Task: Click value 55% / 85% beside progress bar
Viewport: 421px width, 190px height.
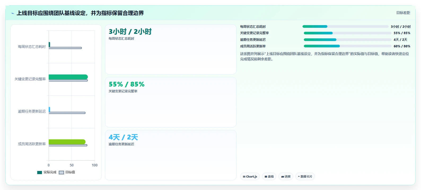Action: (402, 33)
